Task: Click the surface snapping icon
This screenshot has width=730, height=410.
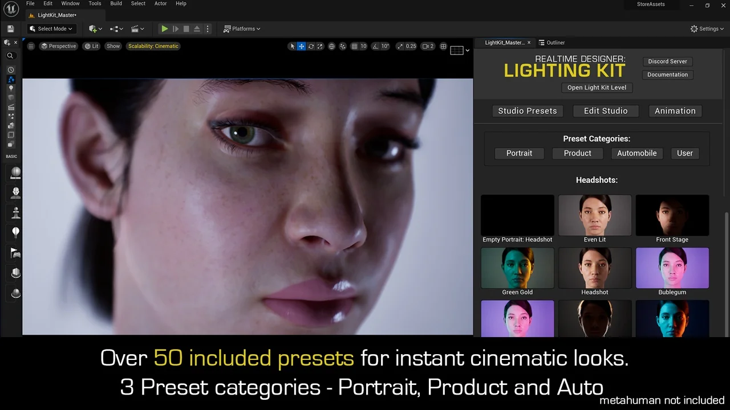Action: (x=343, y=46)
